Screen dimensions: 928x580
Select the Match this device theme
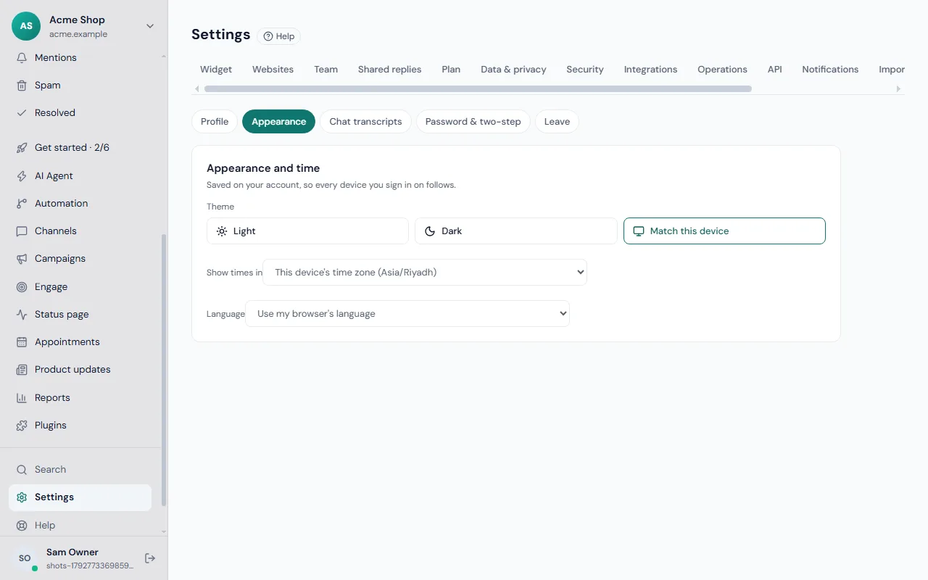[x=724, y=231]
